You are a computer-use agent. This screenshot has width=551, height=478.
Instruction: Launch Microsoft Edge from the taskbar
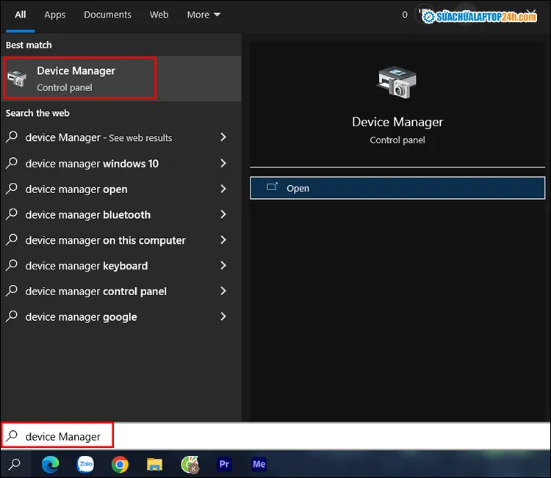(x=50, y=464)
